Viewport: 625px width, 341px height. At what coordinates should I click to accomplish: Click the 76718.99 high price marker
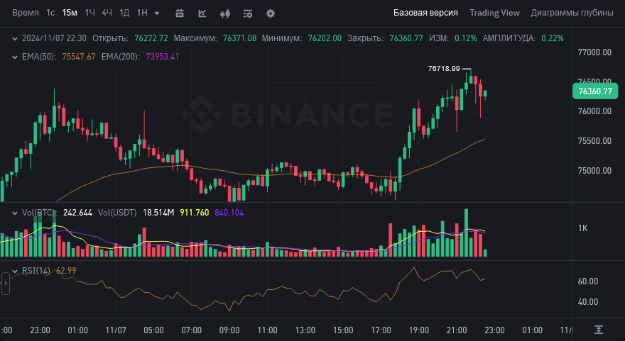coord(444,69)
